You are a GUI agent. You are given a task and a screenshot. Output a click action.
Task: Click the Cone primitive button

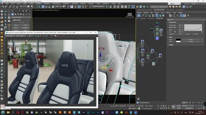pos(25,25)
